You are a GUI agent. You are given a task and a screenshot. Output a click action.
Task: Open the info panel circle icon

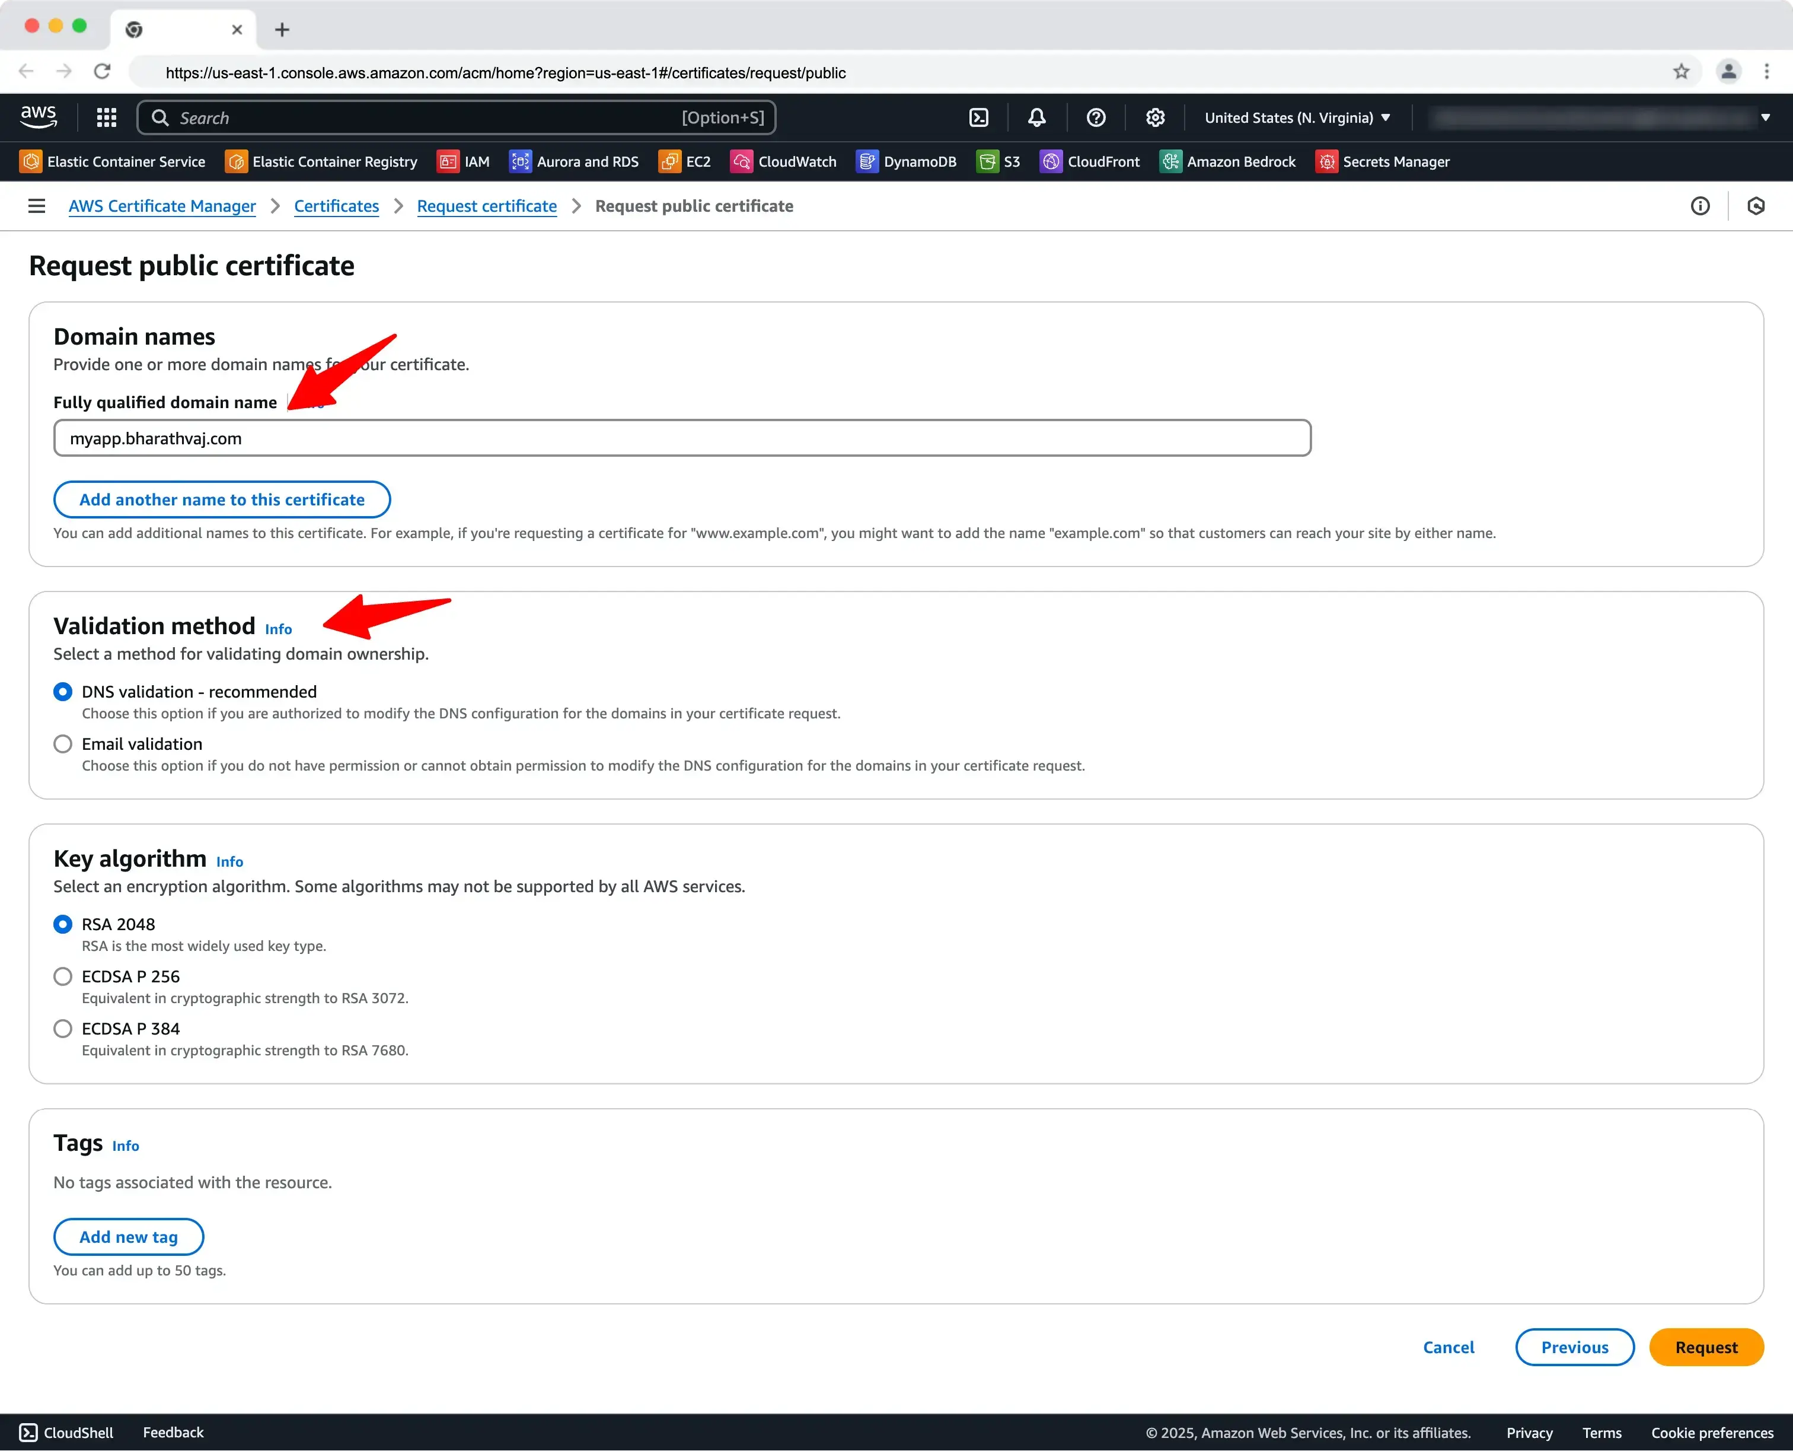(1699, 206)
